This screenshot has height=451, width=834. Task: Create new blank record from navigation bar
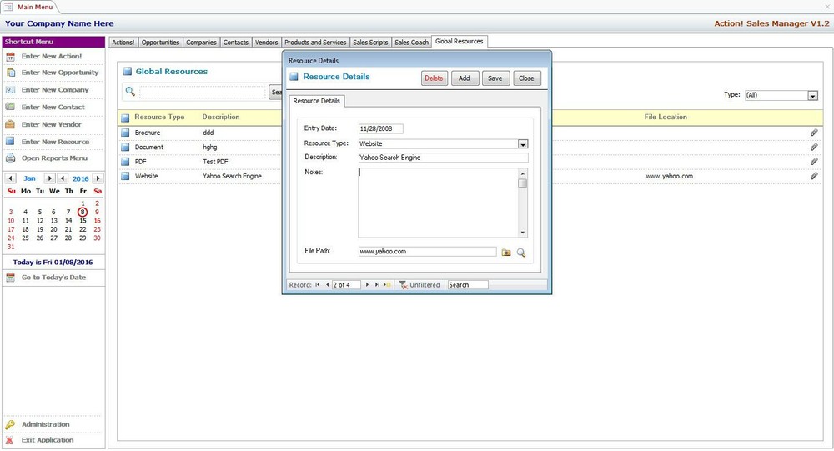[387, 285]
